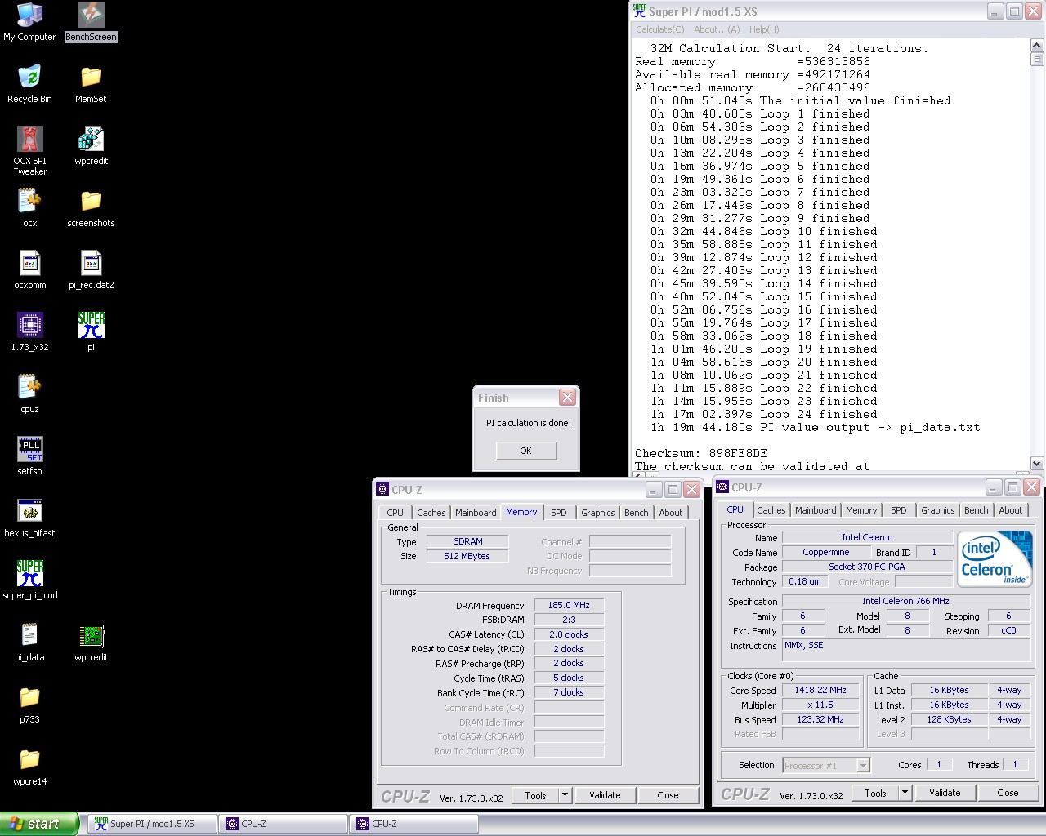Click the Windows start button

pyautogui.click(x=38, y=824)
